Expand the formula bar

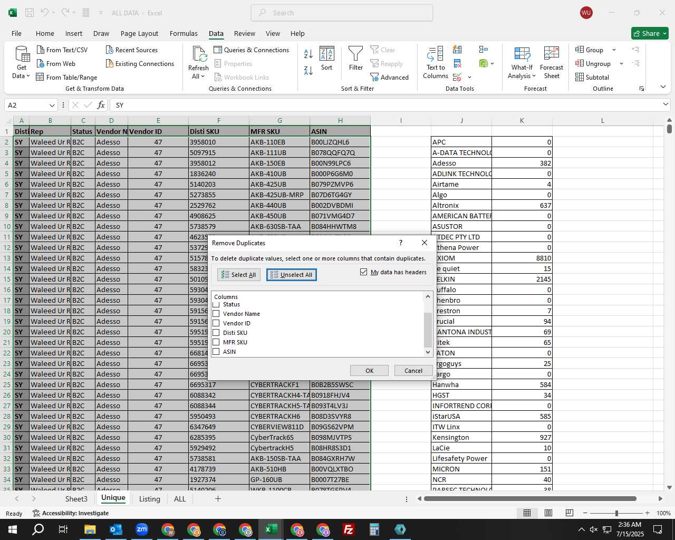(666, 105)
